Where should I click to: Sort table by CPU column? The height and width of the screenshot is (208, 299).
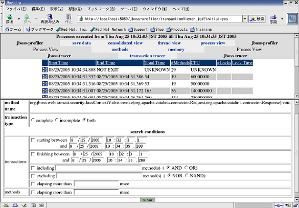[195, 63]
